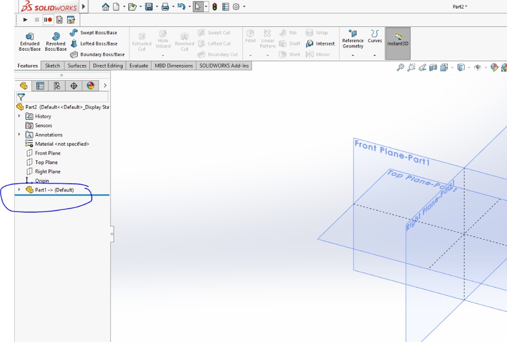Click the Zoom to Fit icon
507x342 pixels.
(400, 67)
